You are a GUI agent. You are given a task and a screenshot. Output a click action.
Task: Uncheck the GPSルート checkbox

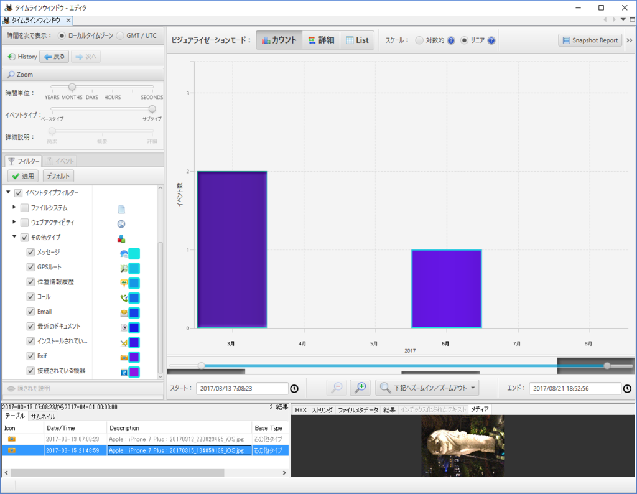point(30,267)
